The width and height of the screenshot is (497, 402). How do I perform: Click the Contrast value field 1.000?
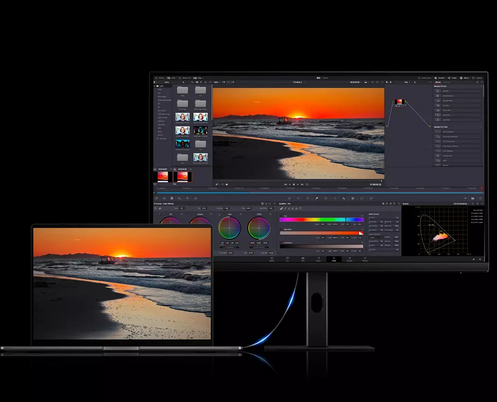tap(226, 208)
